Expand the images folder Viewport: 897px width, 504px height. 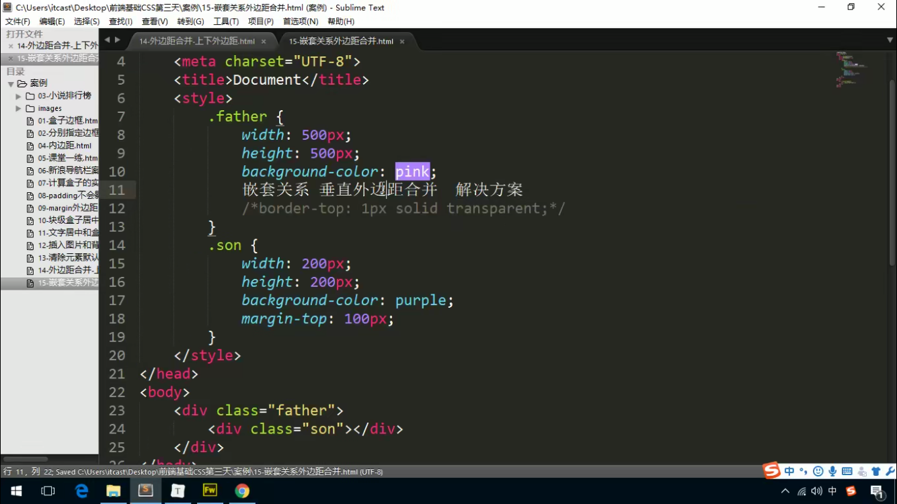[19, 108]
